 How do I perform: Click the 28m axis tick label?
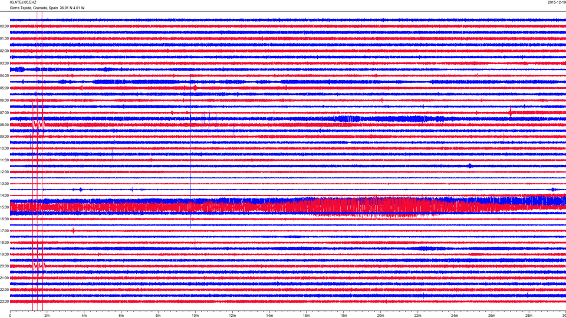point(529,316)
